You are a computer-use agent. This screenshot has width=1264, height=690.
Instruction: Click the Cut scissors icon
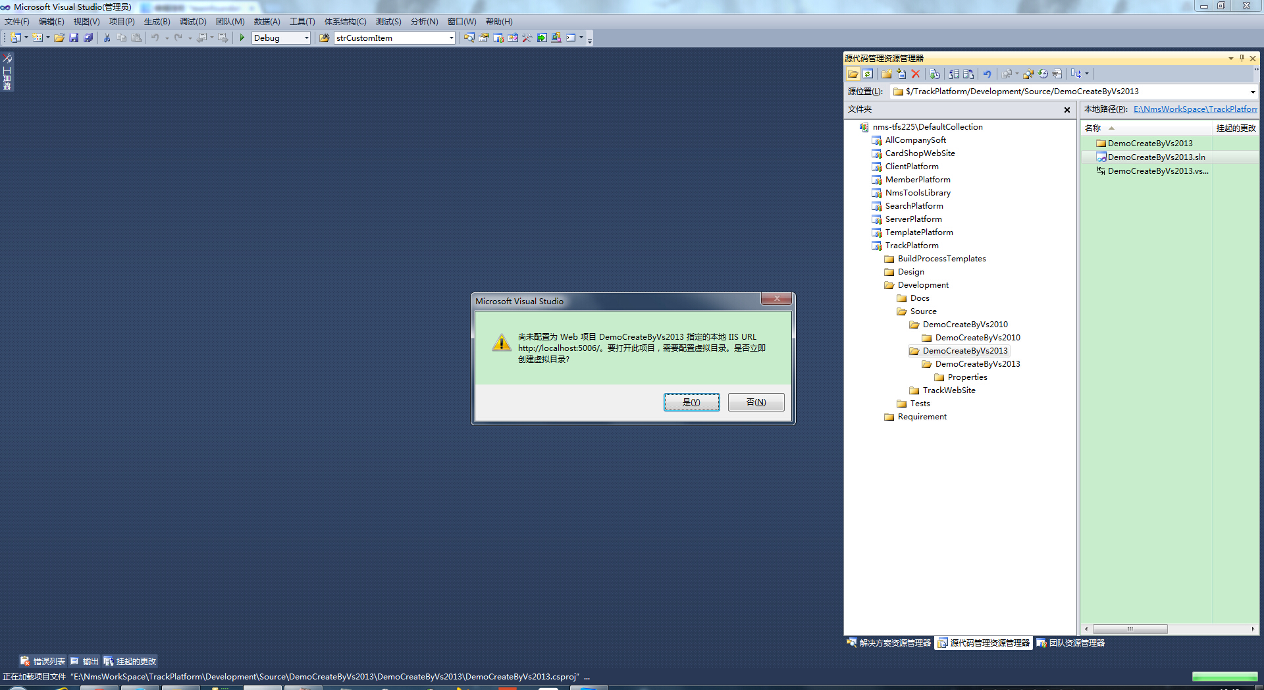[107, 38]
